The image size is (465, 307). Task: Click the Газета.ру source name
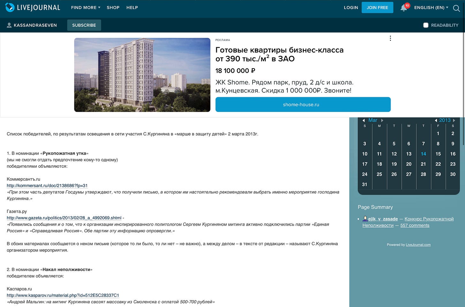(17, 211)
